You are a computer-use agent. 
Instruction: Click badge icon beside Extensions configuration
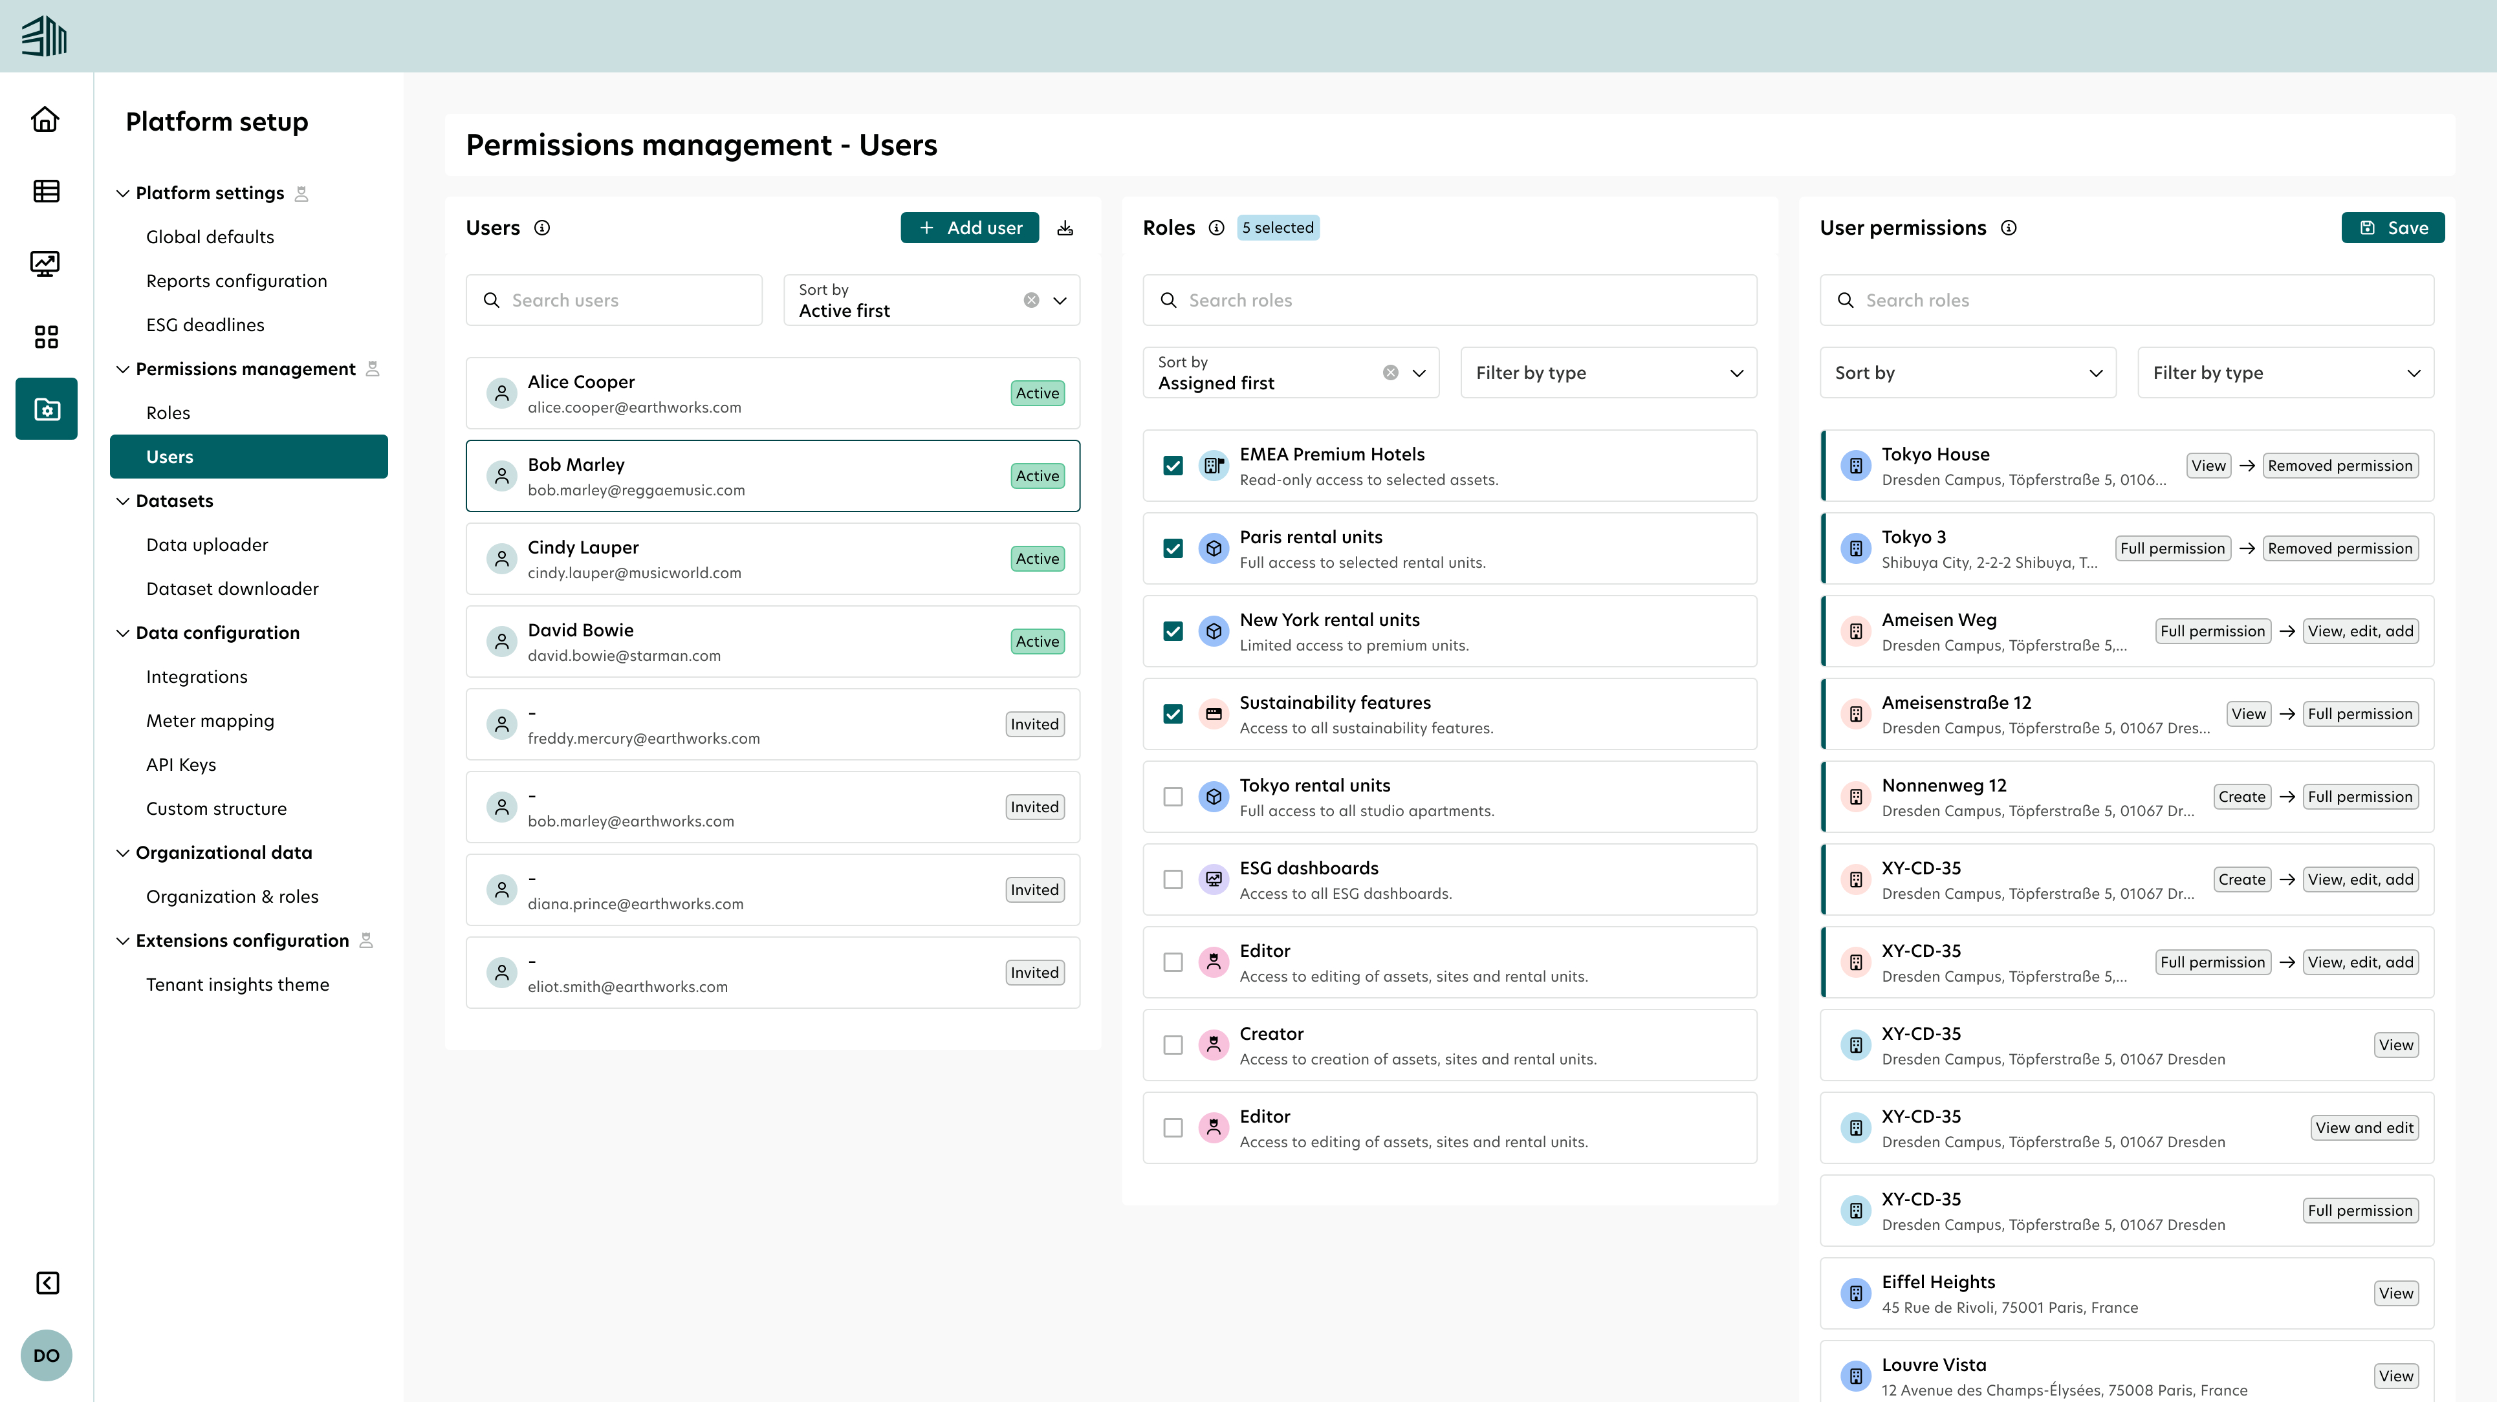(366, 941)
